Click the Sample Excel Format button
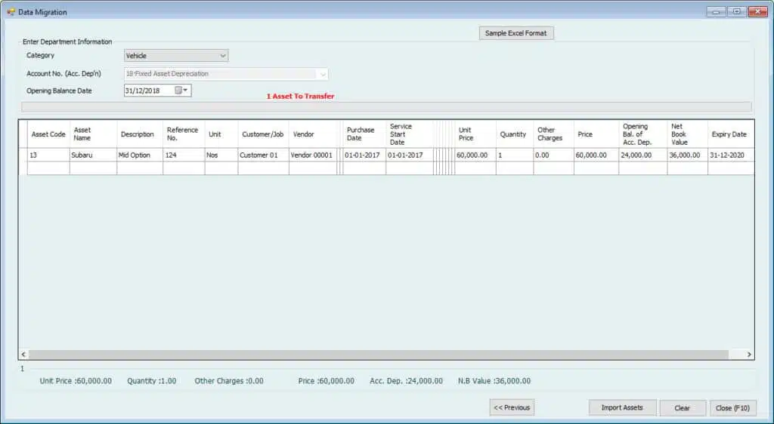 pos(517,34)
